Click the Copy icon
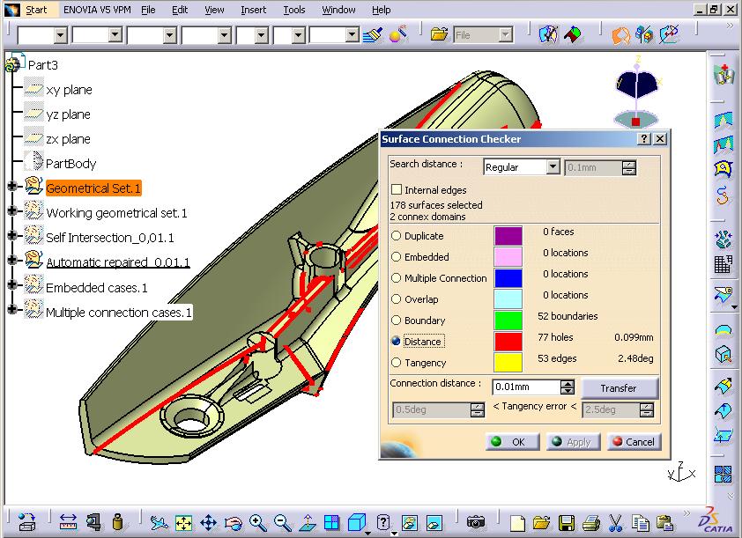This screenshot has width=742, height=538. [x=641, y=523]
